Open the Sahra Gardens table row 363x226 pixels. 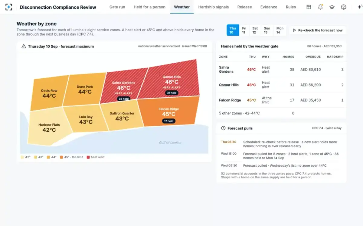click(x=281, y=70)
